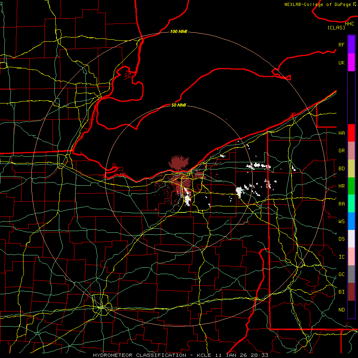Click the ND legend label

coord(342,310)
